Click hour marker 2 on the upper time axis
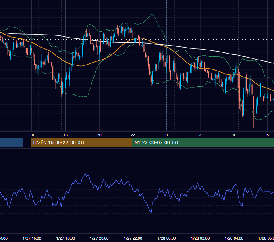 point(200,135)
